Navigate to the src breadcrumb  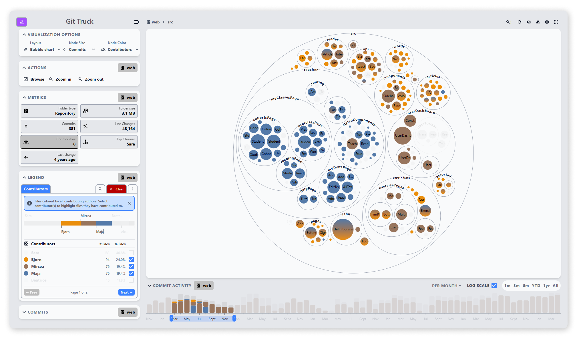[x=170, y=22]
